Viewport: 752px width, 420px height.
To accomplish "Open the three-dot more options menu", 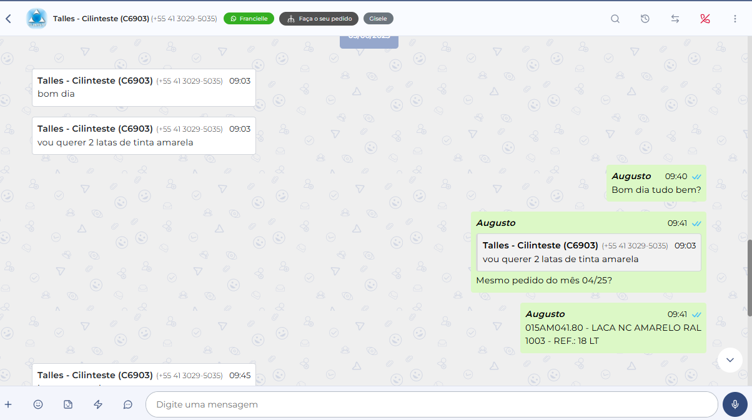I will tap(735, 19).
